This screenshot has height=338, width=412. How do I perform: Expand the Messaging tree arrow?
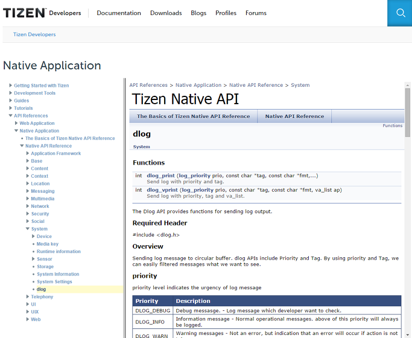click(x=28, y=191)
